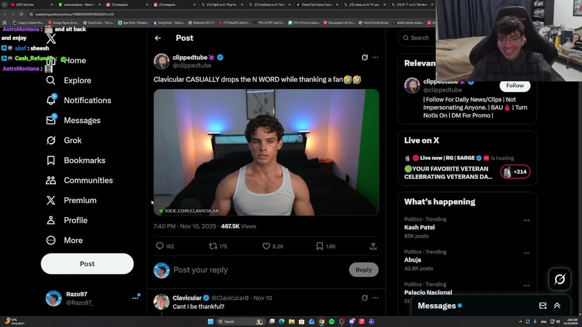Image resolution: width=582 pixels, height=327 pixels.
Task: Open more options for Palacio Nacional trend
Action: pos(526,286)
